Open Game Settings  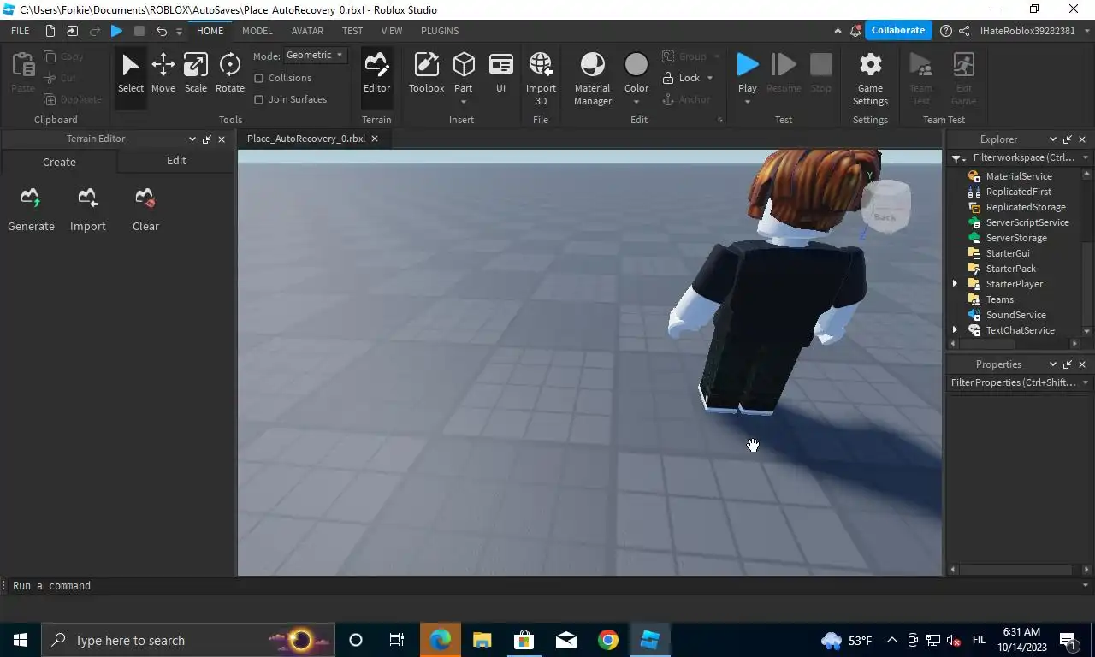click(x=870, y=79)
